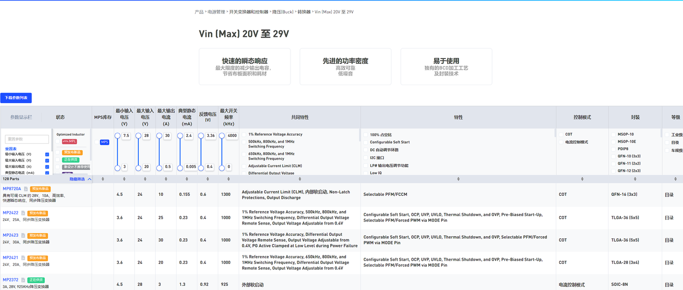Sort by 特性 column arrows

point(458,179)
